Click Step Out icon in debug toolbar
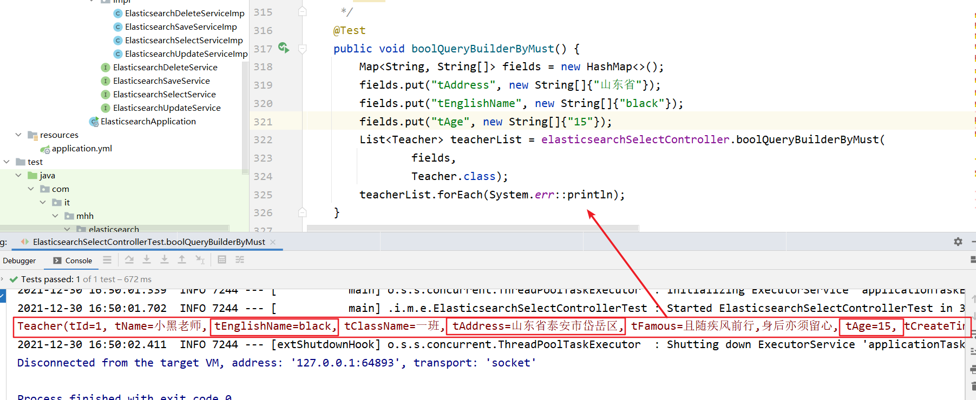Image resolution: width=976 pixels, height=400 pixels. tap(182, 260)
